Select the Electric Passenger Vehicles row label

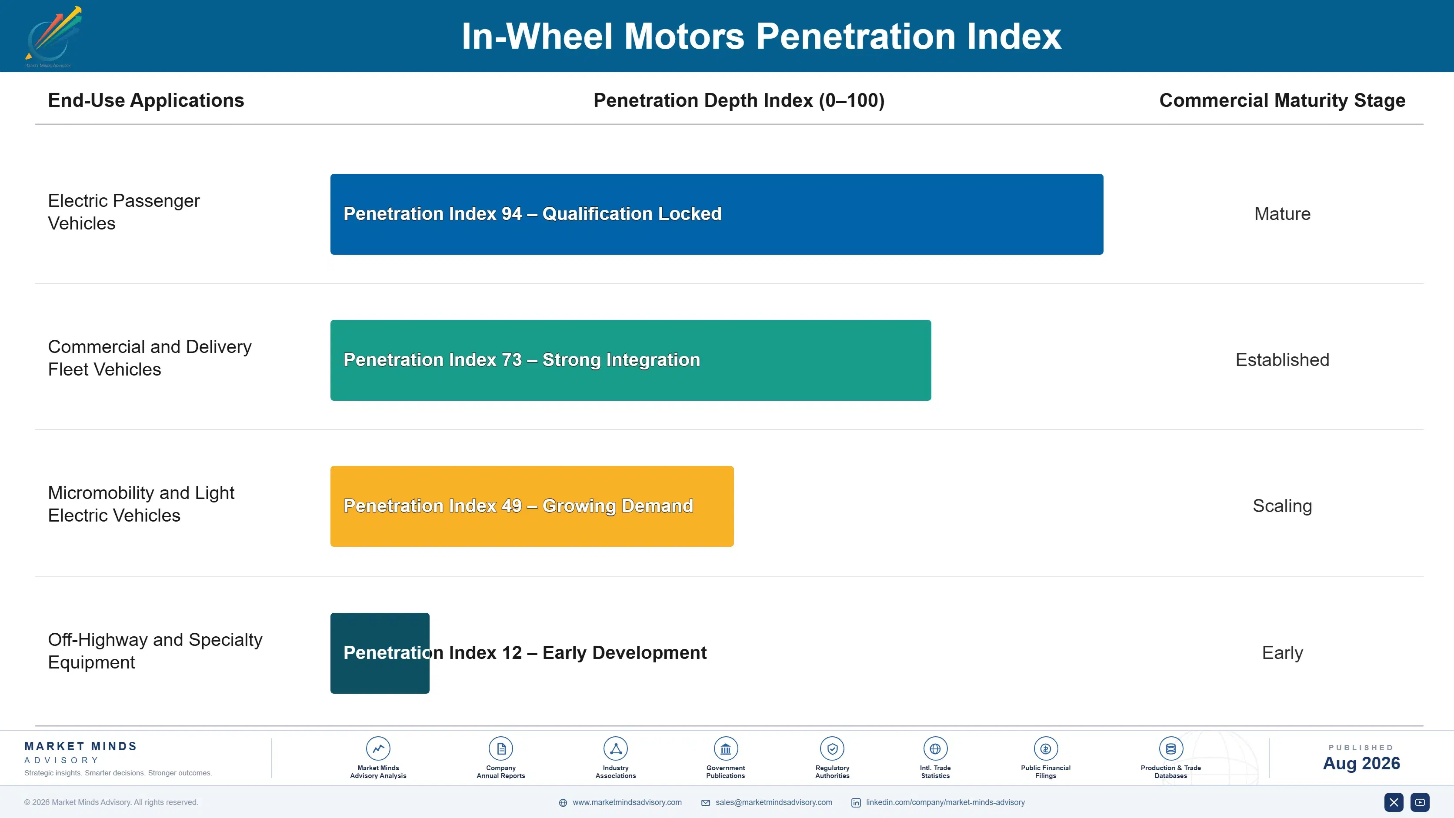tap(123, 212)
